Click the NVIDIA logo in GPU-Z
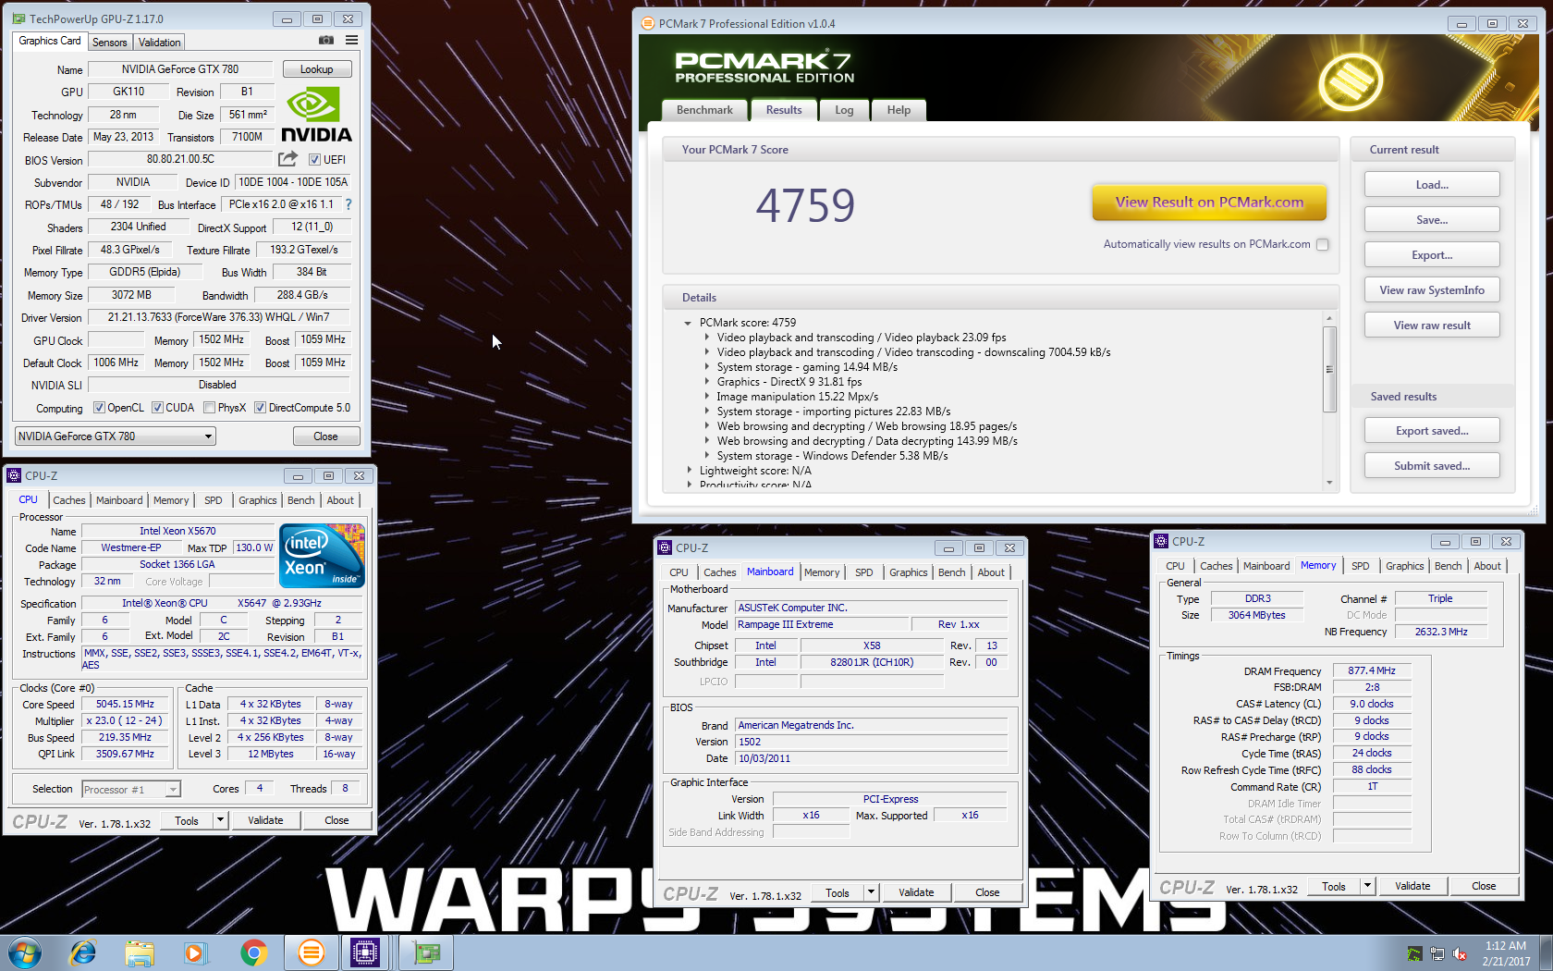Screen dimensions: 1553x971 coord(316,115)
